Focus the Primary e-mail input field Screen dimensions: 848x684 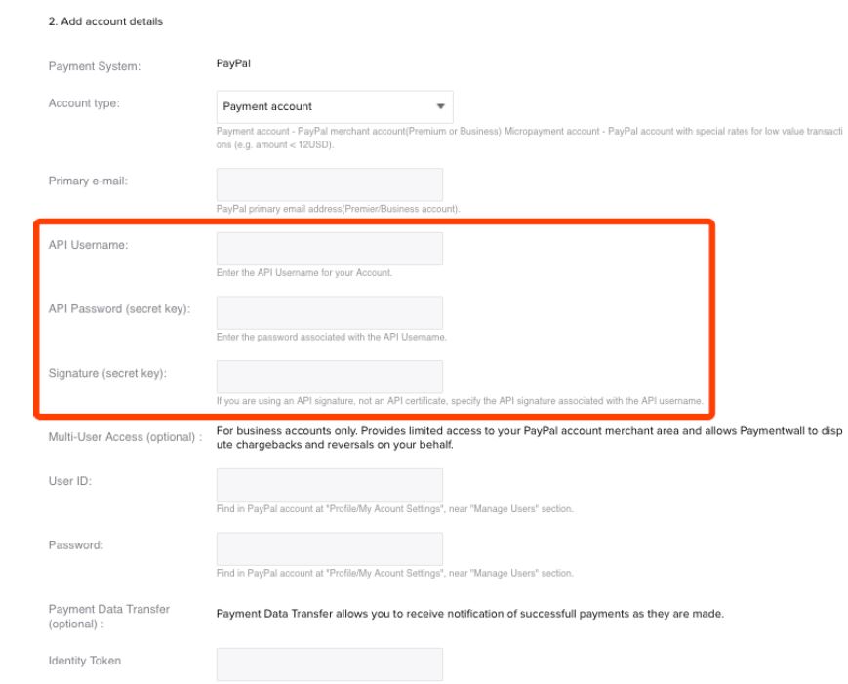pyautogui.click(x=330, y=184)
